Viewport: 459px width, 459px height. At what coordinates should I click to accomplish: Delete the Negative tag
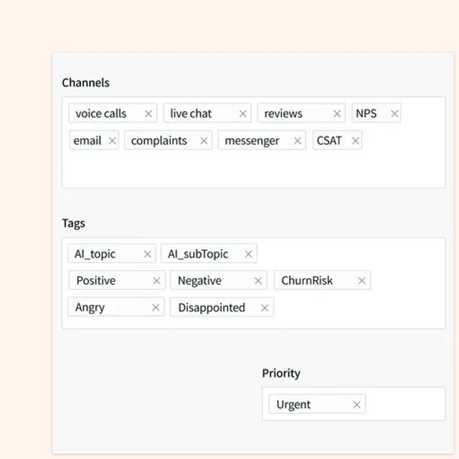258,281
